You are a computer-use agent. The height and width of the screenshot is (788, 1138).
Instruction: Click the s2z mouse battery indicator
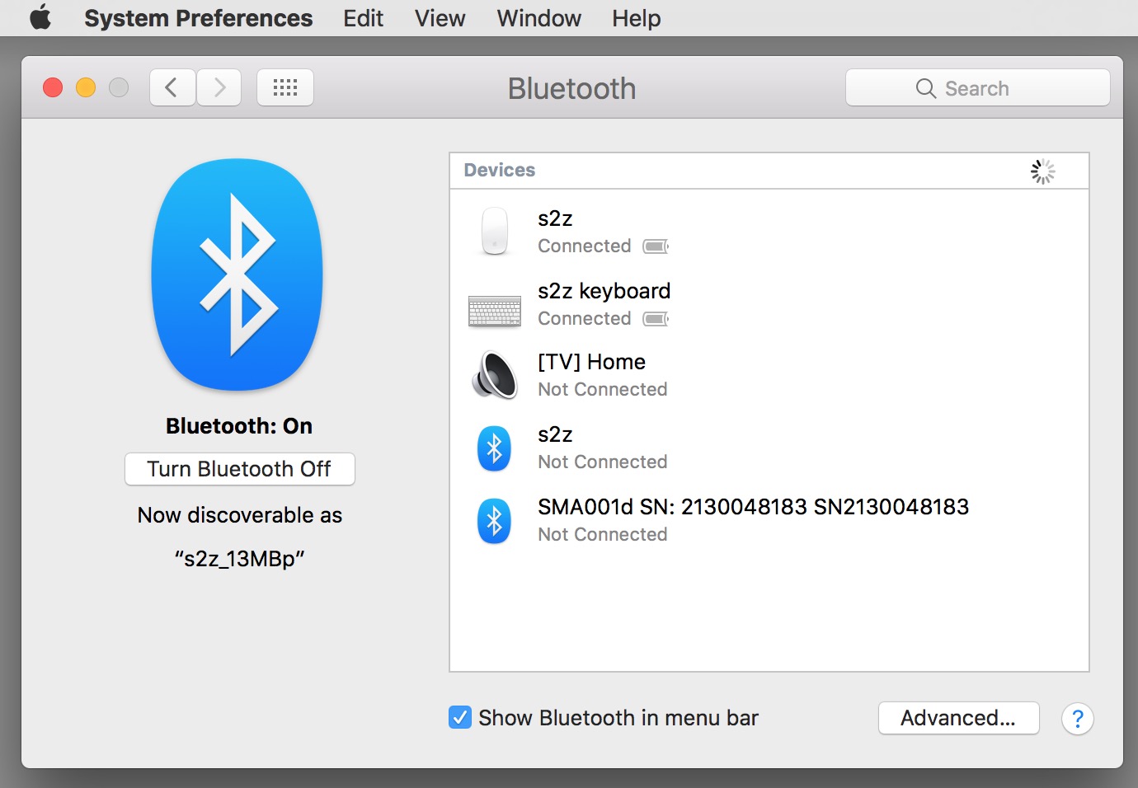pyautogui.click(x=656, y=246)
